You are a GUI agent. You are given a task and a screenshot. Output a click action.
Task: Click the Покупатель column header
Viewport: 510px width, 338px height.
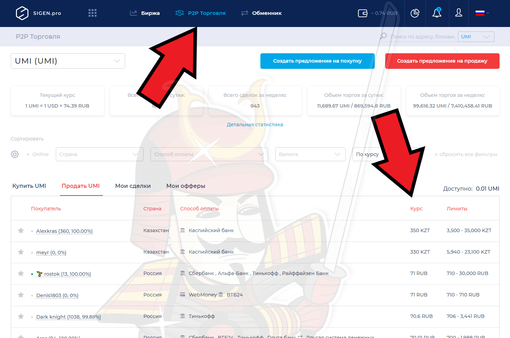(x=46, y=209)
